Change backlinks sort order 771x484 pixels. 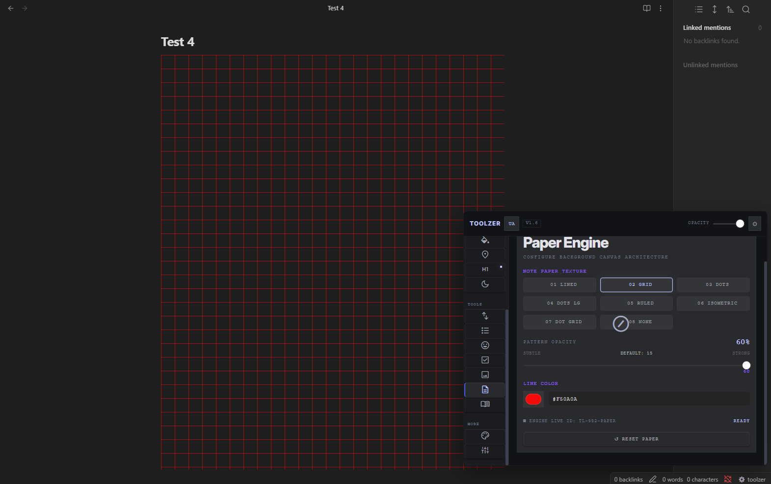pyautogui.click(x=730, y=9)
